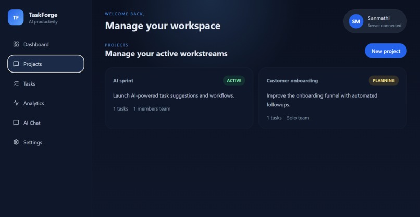Click the Dashboard grid icon in sidebar
420x217 pixels.
tap(16, 44)
